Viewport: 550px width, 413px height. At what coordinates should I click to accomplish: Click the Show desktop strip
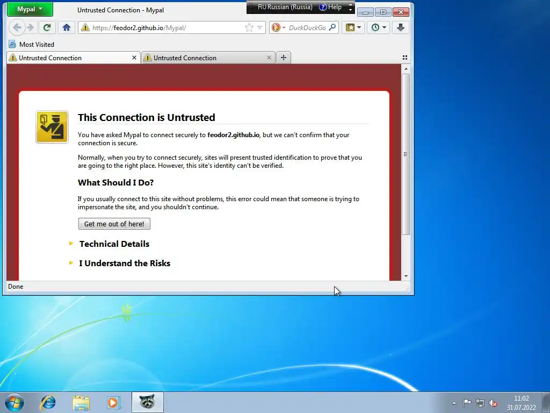pyautogui.click(x=546, y=402)
